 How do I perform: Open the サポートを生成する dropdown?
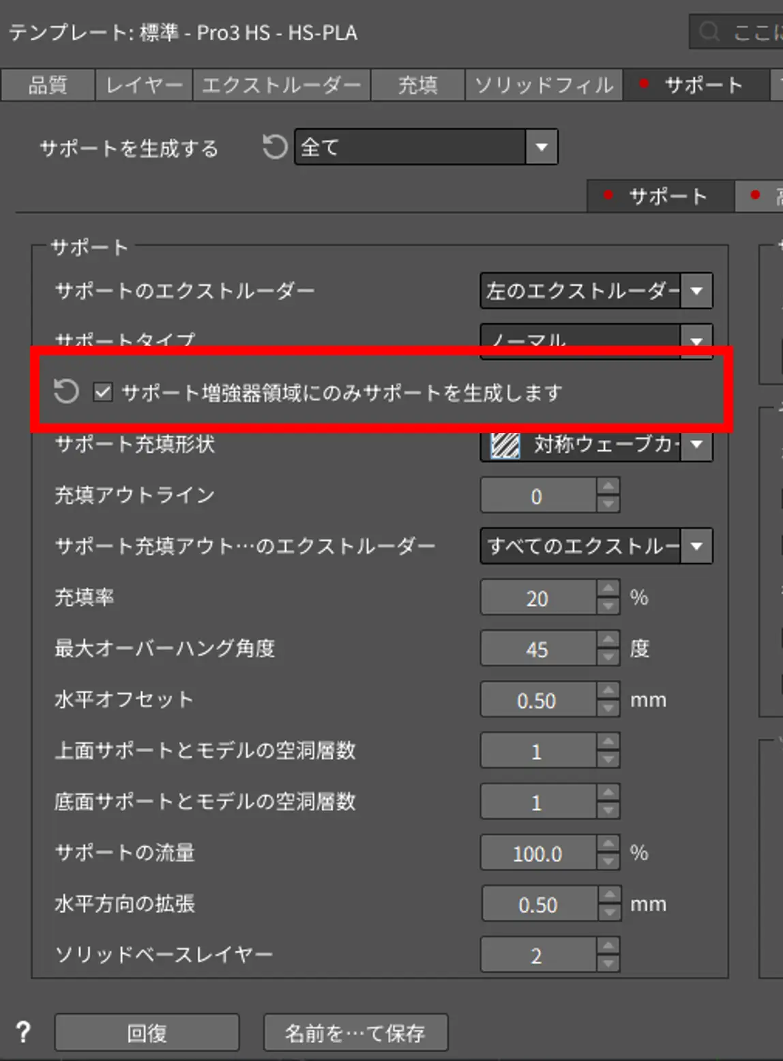point(542,147)
